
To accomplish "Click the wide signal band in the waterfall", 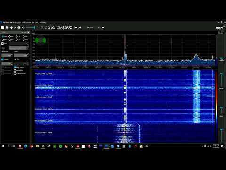I will click(x=196, y=96).
